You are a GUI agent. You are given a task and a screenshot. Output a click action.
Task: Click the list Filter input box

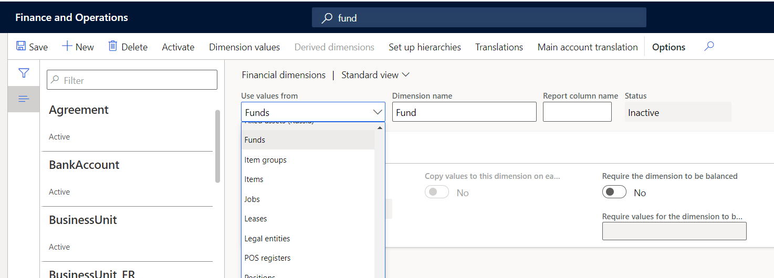tap(132, 80)
